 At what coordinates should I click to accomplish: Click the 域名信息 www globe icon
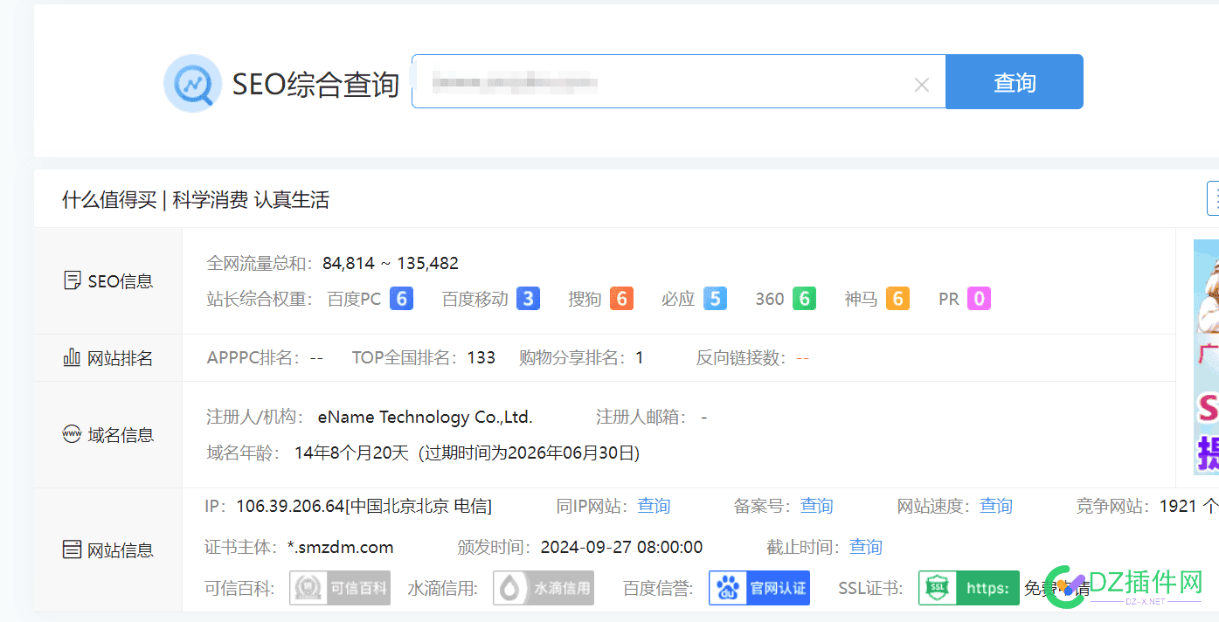(73, 434)
